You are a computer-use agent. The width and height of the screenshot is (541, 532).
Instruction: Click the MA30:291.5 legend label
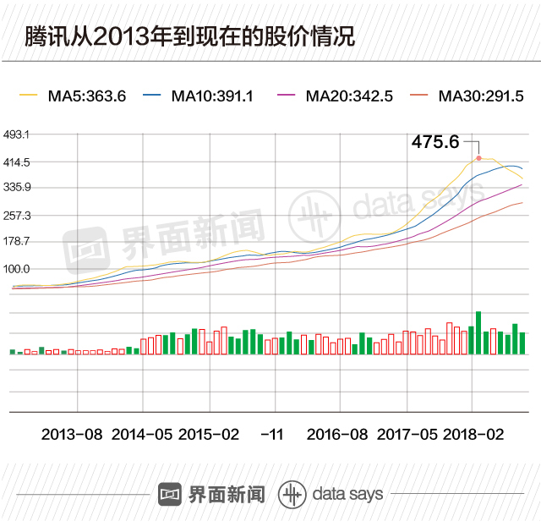tap(481, 96)
